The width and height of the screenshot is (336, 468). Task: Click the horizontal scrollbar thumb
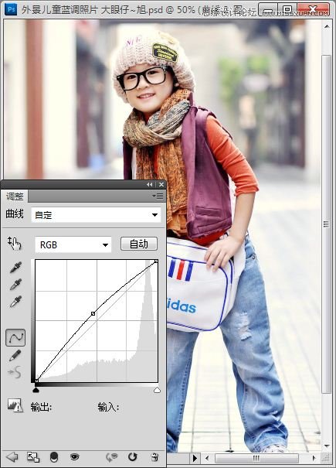[256, 458]
